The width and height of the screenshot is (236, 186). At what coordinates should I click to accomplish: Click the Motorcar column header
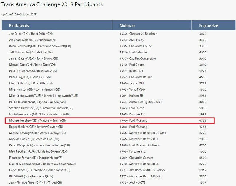pos(152,25)
